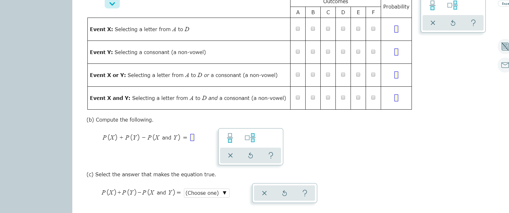Click the answer box after P(X)+P(Y)−P(X and Y)
Viewport: 509px width, 213px height.
point(192,137)
